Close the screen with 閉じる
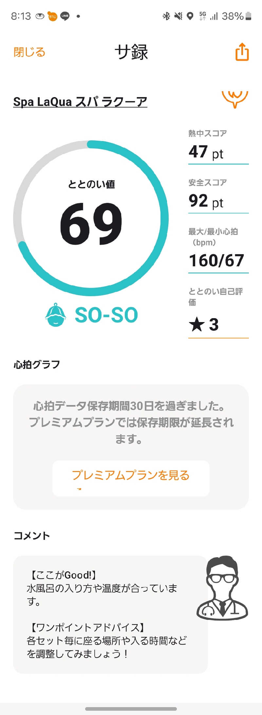262x715 pixels. (x=29, y=52)
